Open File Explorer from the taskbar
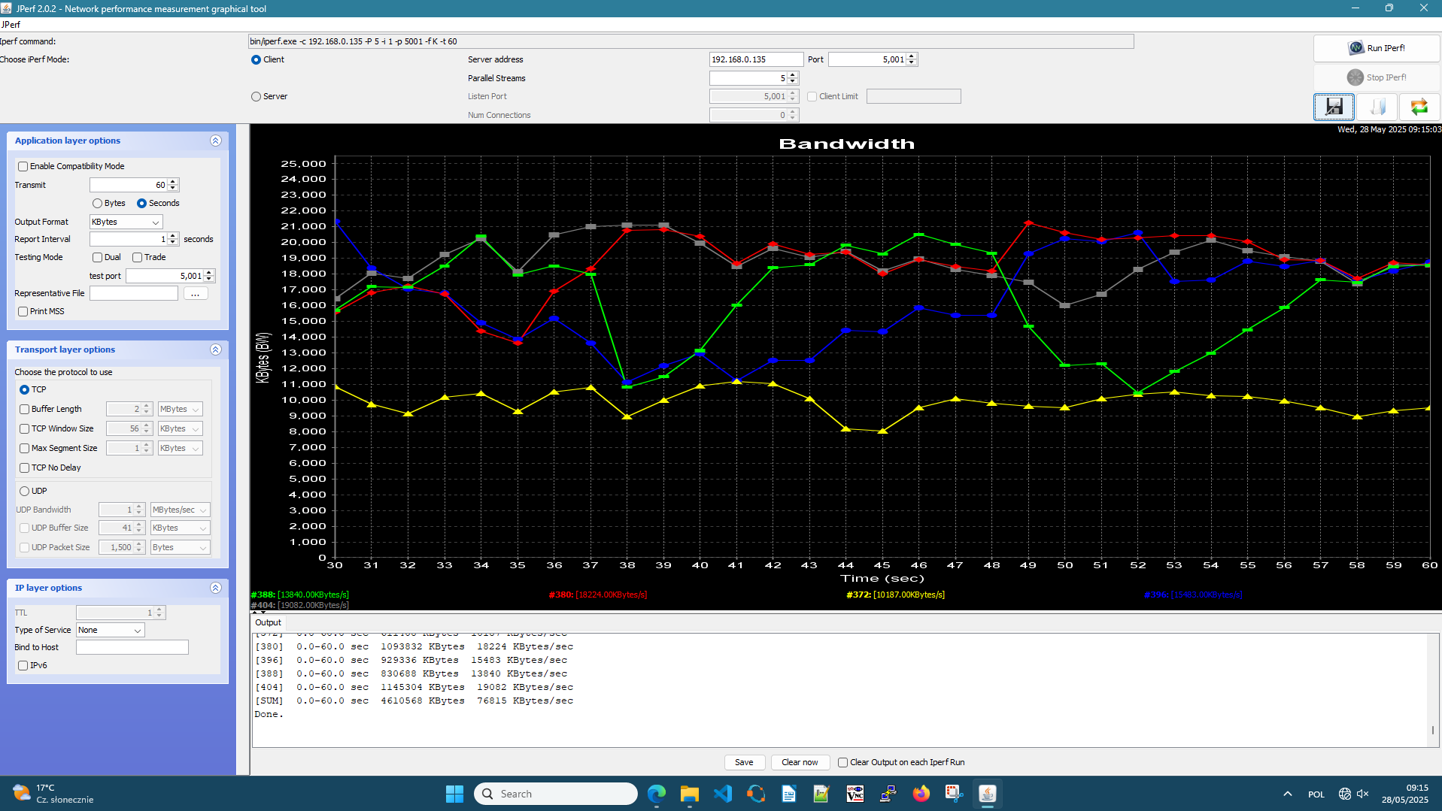Viewport: 1442px width, 811px height. 690,794
